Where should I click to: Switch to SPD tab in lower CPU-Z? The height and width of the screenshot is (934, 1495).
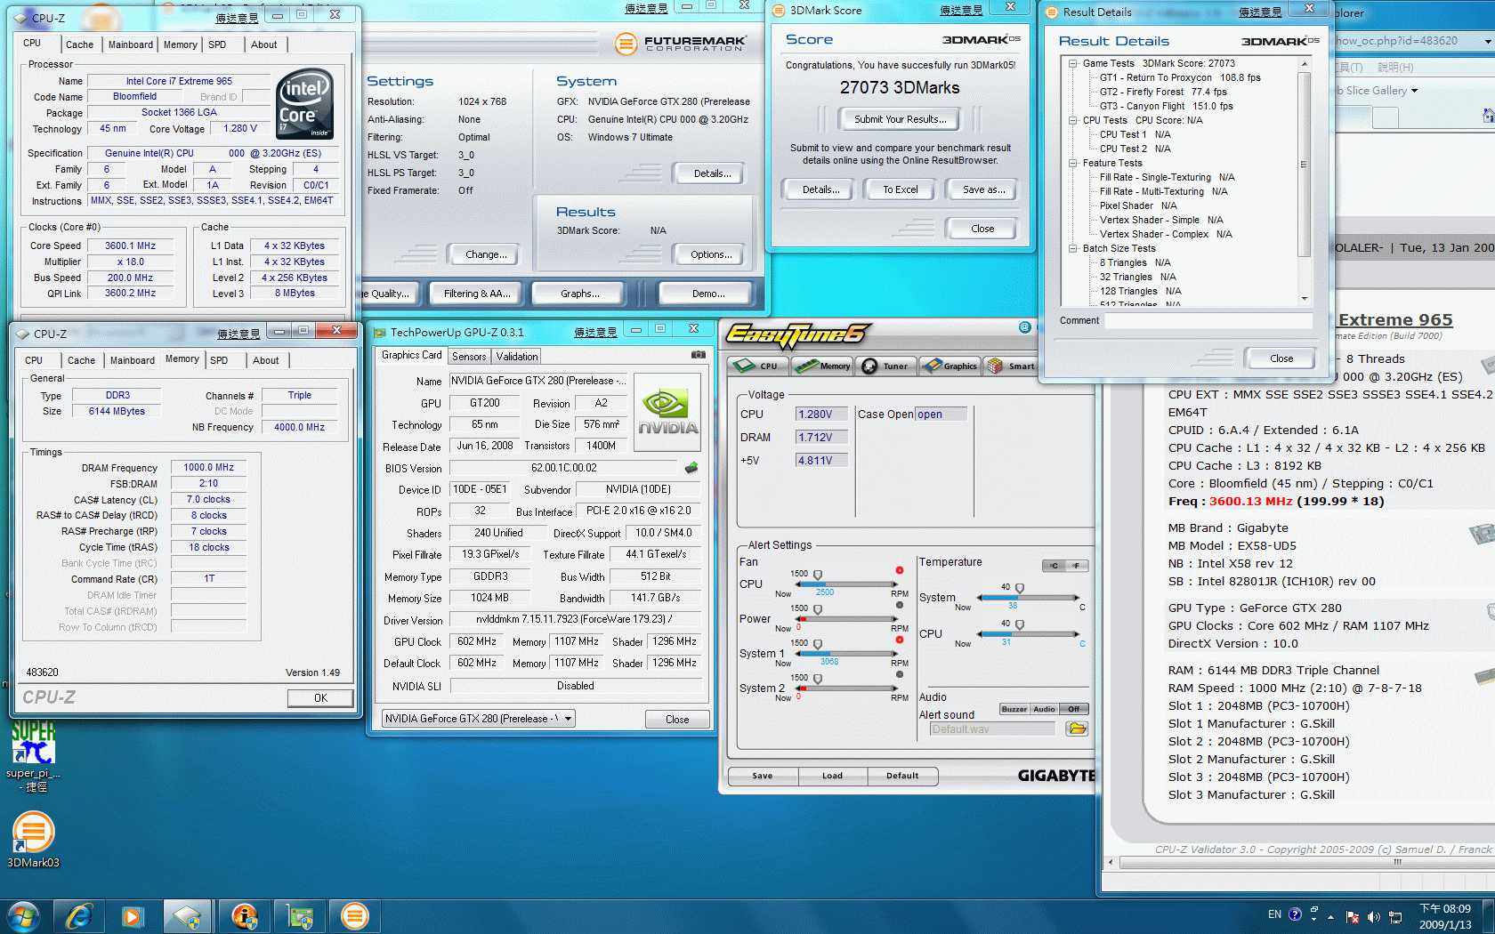[219, 360]
